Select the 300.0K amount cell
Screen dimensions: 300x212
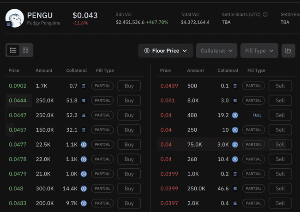(x=45, y=188)
